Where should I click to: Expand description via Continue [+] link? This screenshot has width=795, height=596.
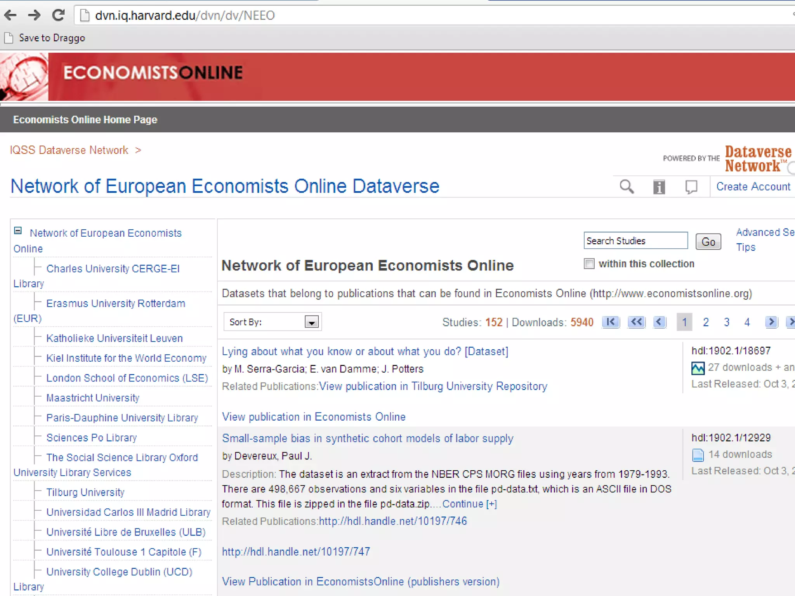(x=469, y=504)
